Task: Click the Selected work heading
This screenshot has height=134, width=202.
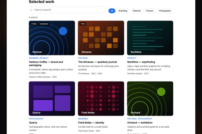Action: [42, 1]
